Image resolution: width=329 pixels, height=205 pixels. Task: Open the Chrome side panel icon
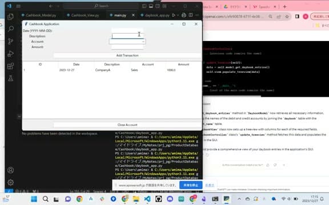(x=297, y=17)
